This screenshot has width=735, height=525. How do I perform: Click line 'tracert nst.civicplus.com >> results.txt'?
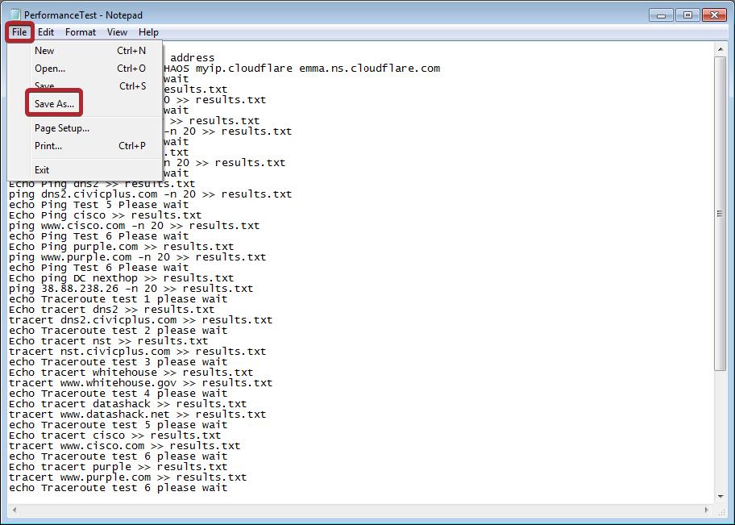pyautogui.click(x=137, y=352)
